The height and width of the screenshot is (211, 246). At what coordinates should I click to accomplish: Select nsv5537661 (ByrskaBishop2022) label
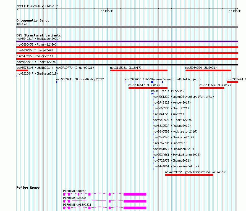pyautogui.click(x=177, y=155)
